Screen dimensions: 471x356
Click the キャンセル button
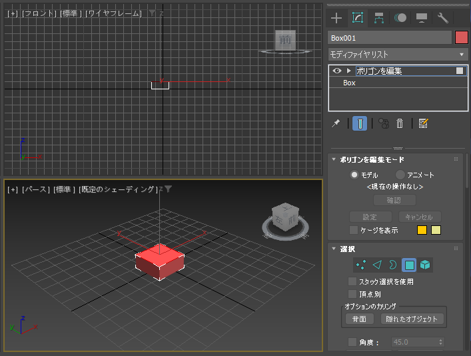point(420,217)
